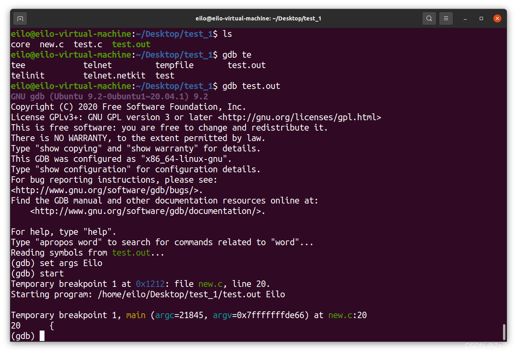Click the 'For bug reporting instructions' line
The height and width of the screenshot is (353, 517).
114,180
